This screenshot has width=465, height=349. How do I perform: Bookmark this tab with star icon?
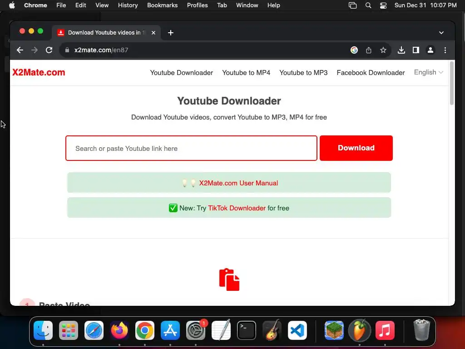[x=383, y=50]
